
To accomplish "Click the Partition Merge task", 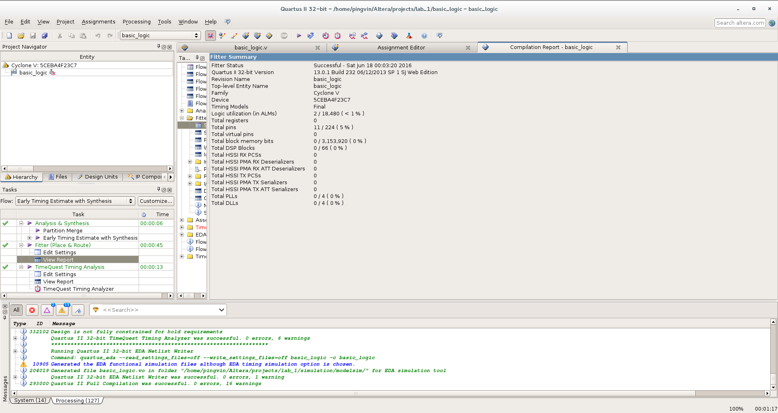I will pos(63,230).
